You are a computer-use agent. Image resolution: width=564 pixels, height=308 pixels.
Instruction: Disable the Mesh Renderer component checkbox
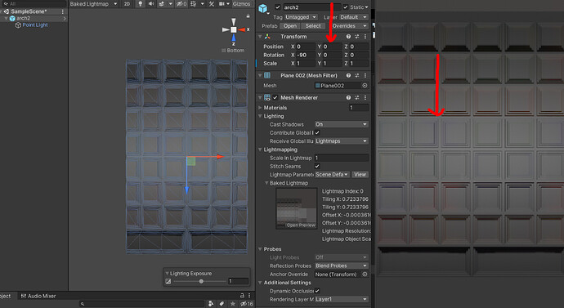pos(275,98)
